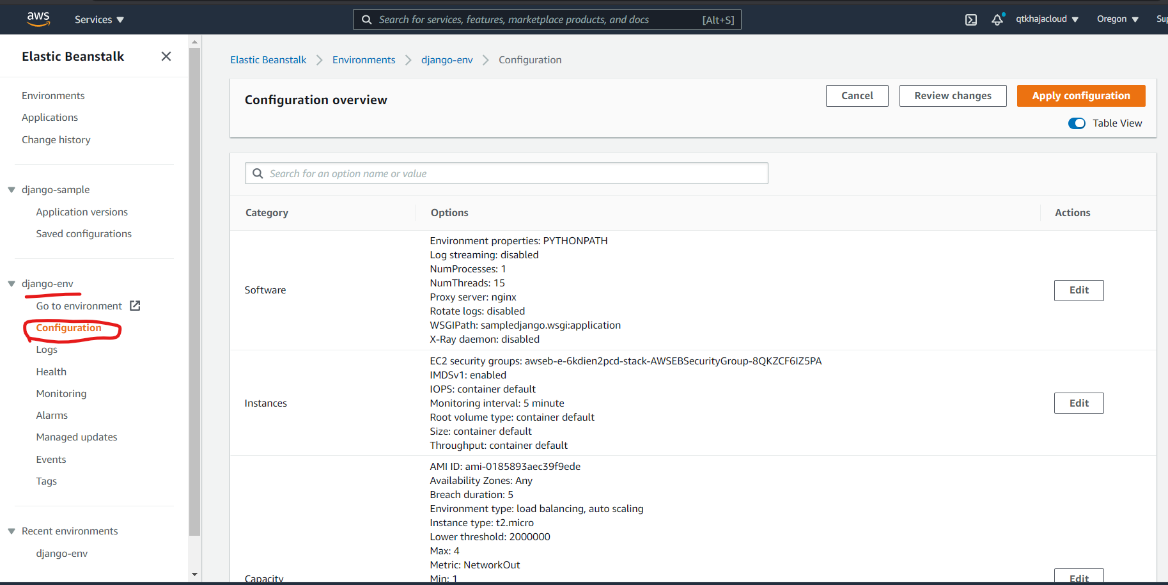Click the magnifier icon in option search
Image resolution: width=1168 pixels, height=585 pixels.
pyautogui.click(x=258, y=173)
